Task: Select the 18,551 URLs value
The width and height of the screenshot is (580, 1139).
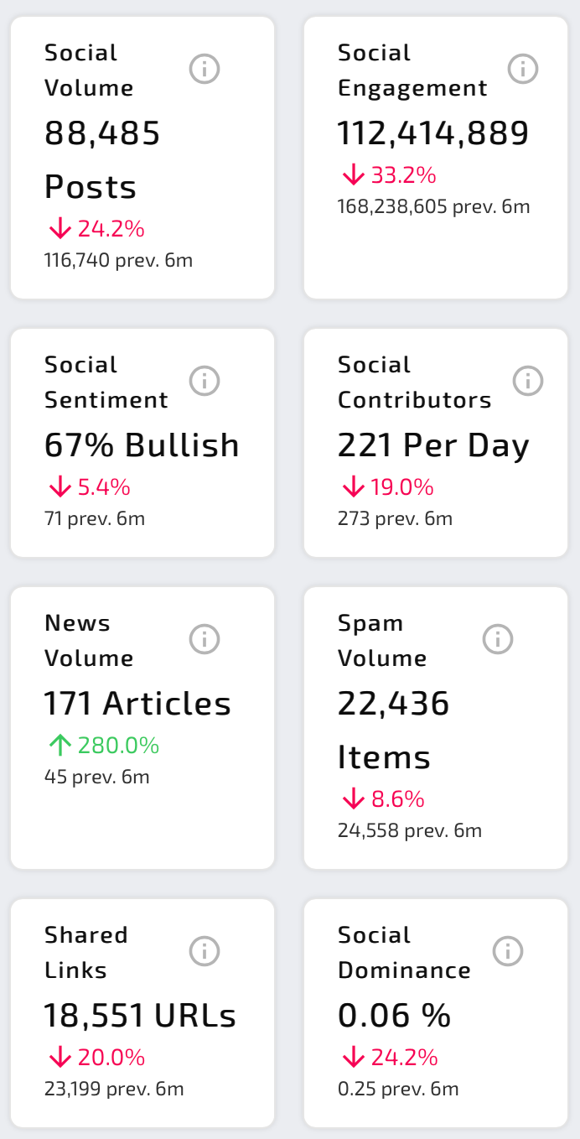Action: [x=140, y=1016]
